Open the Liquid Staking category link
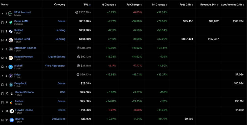The height and width of the screenshot is (125, 247). tap(57, 57)
